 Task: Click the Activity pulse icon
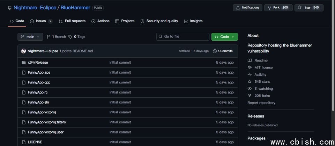(250, 74)
